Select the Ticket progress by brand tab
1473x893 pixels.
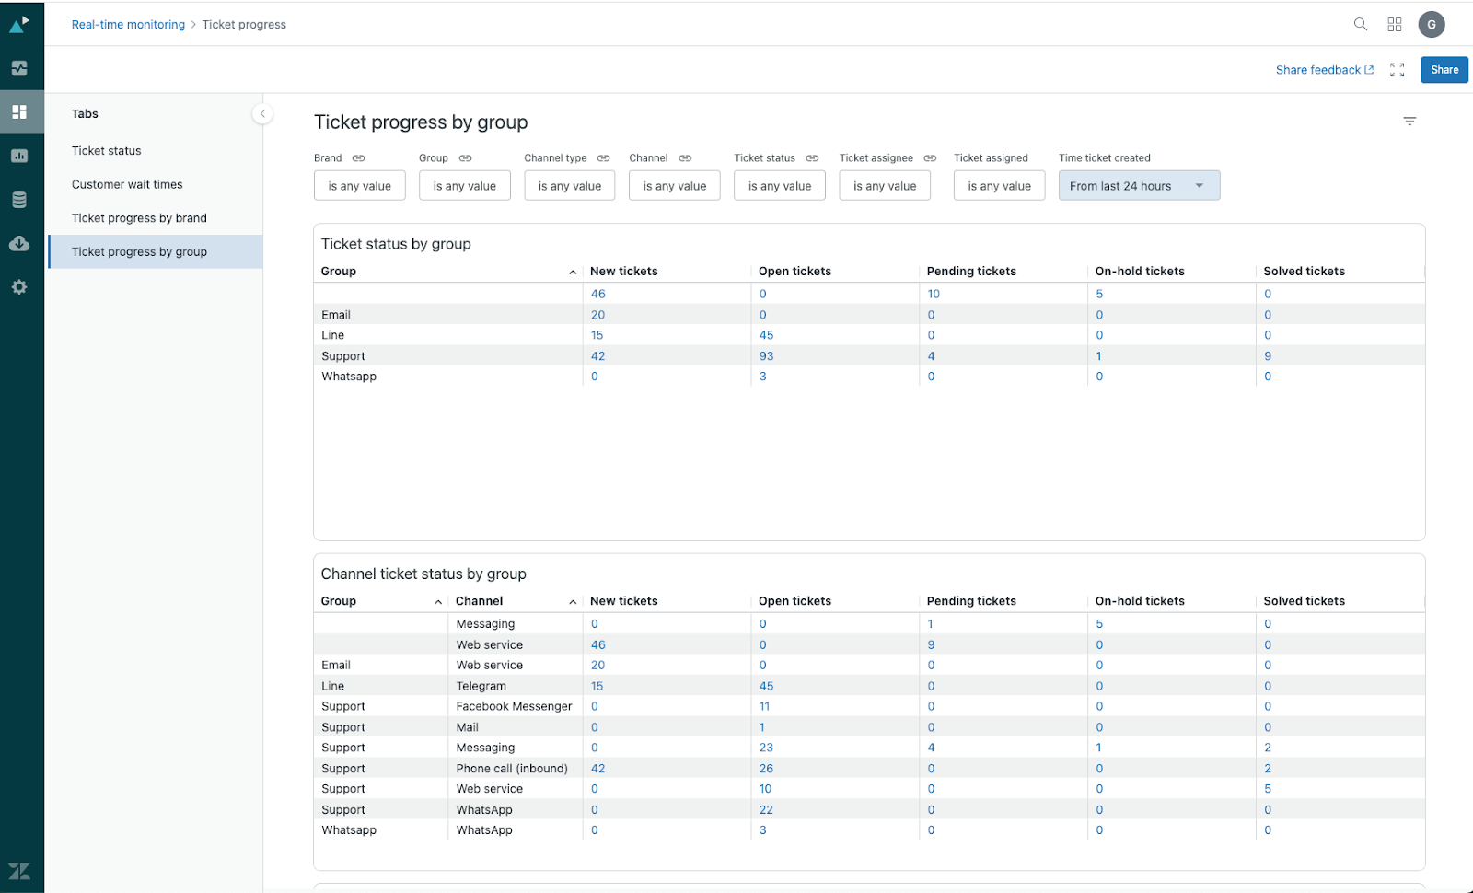click(x=139, y=218)
